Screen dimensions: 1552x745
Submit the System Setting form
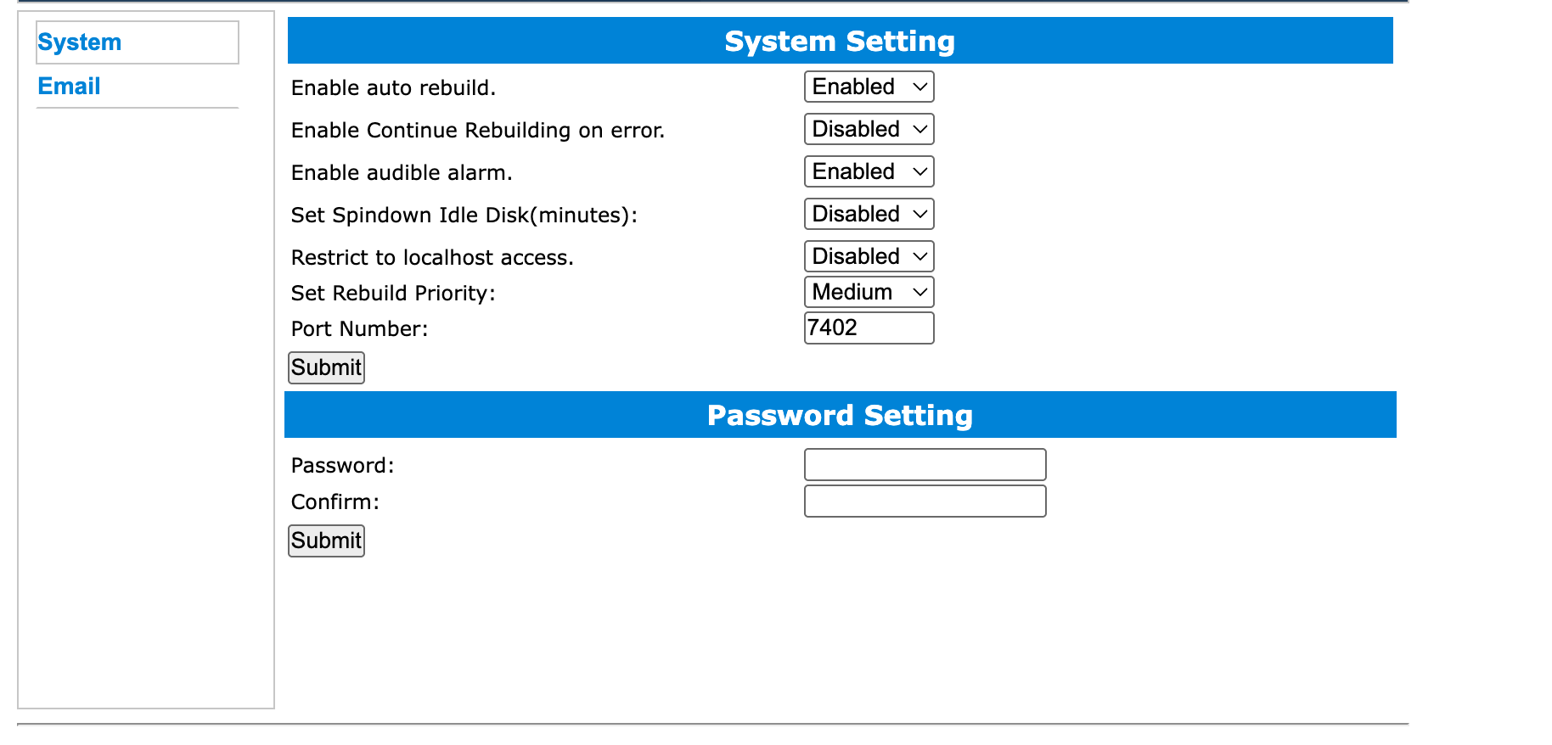pos(326,367)
